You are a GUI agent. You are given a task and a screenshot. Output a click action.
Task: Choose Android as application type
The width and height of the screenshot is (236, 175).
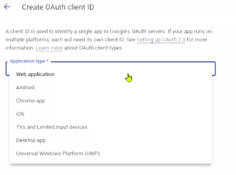tap(111, 87)
